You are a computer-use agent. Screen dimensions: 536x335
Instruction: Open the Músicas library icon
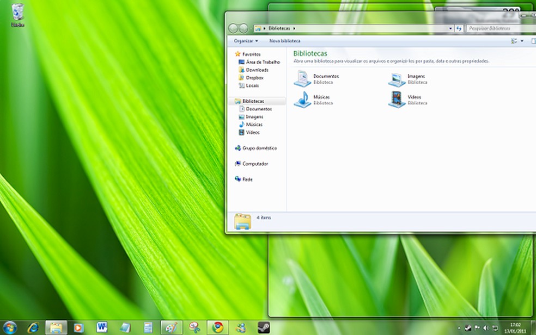coord(302,100)
